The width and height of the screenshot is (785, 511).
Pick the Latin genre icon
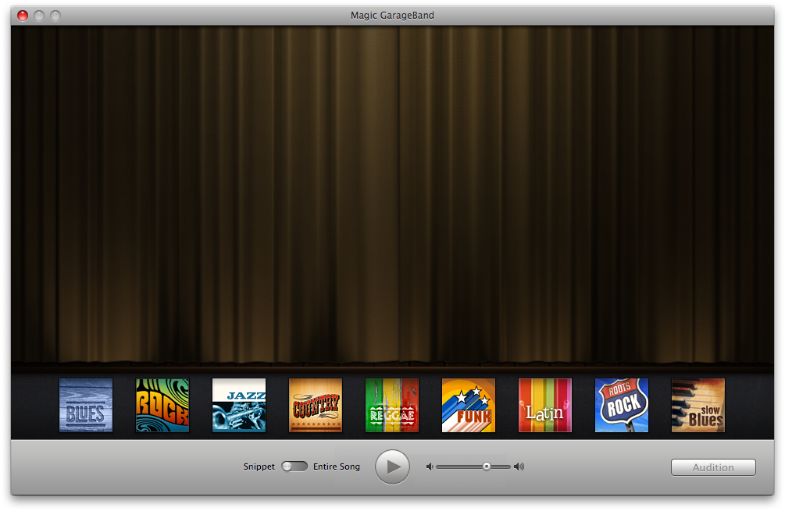pos(545,405)
